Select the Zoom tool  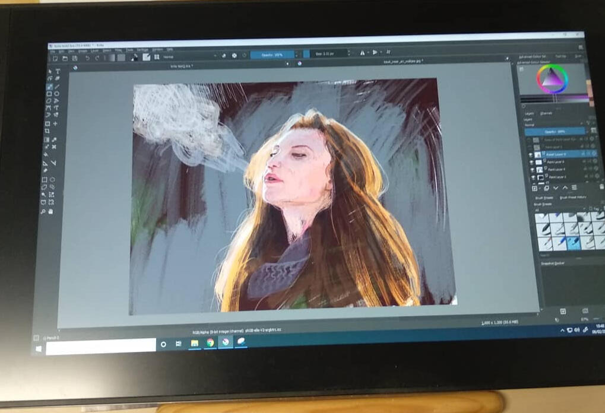point(43,211)
